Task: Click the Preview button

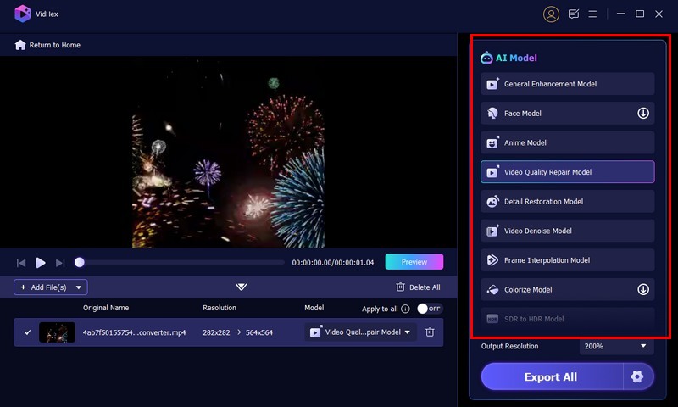Action: click(414, 262)
